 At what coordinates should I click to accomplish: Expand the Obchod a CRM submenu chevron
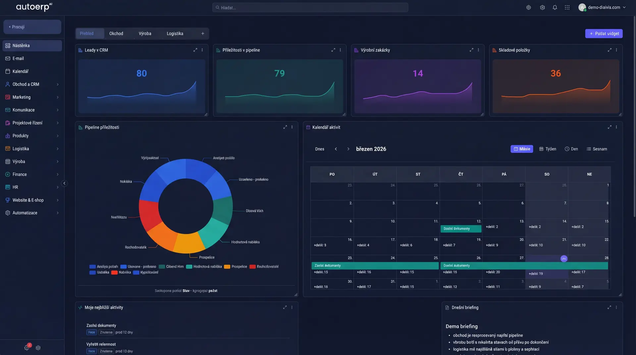point(58,84)
